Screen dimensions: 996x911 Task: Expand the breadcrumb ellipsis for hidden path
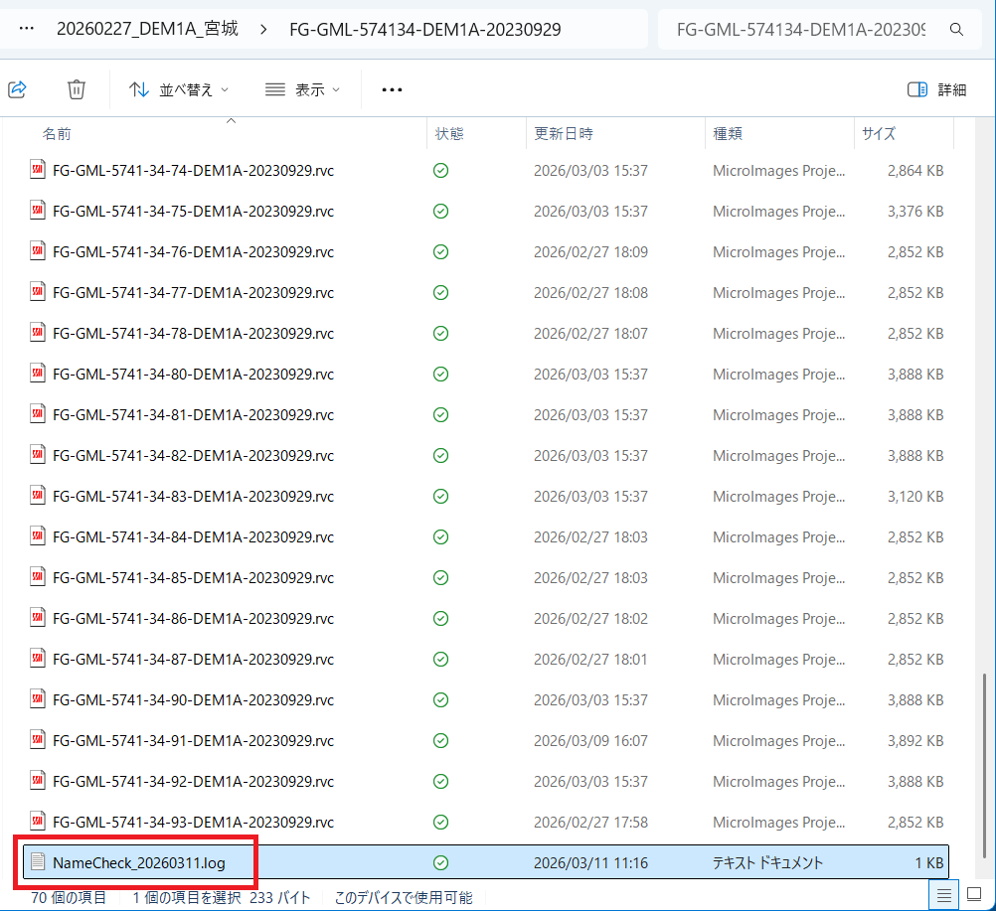[x=27, y=30]
